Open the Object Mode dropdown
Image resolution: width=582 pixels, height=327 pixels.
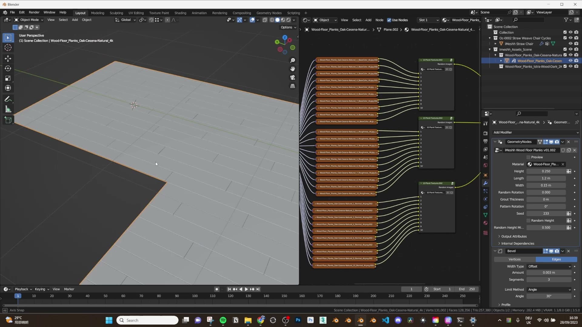29,20
